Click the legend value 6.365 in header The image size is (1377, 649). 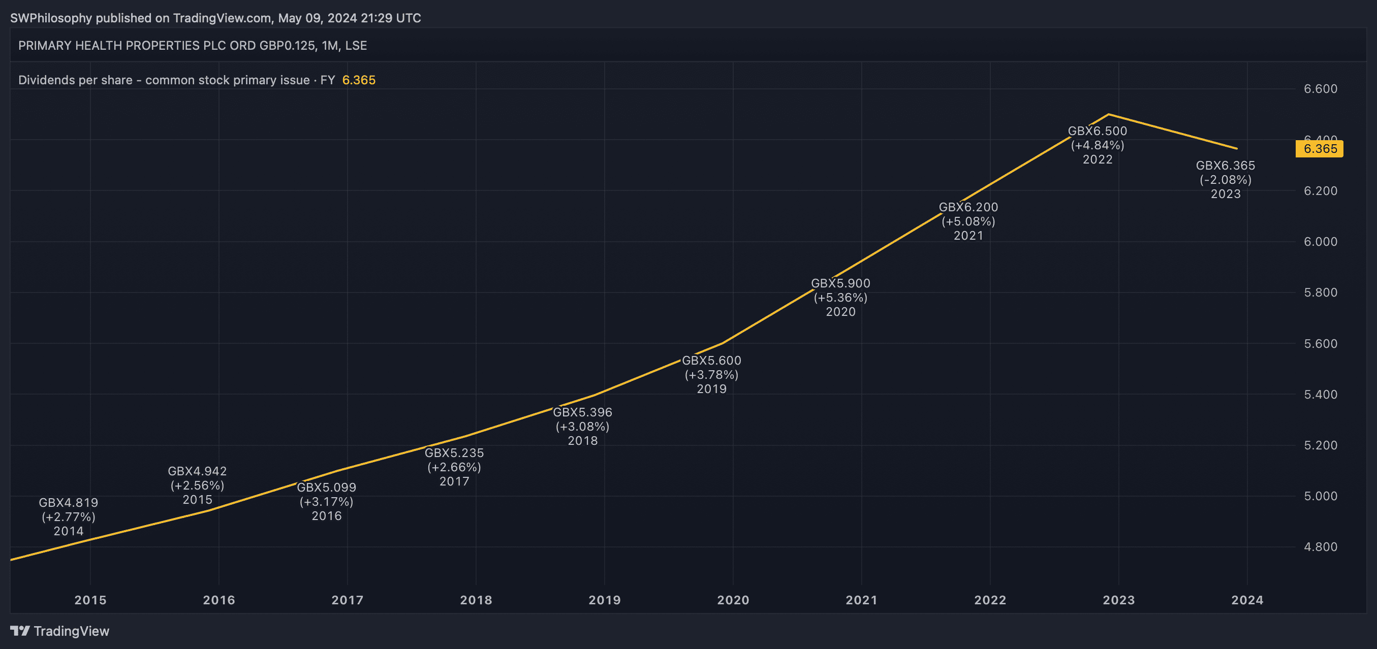pyautogui.click(x=359, y=80)
